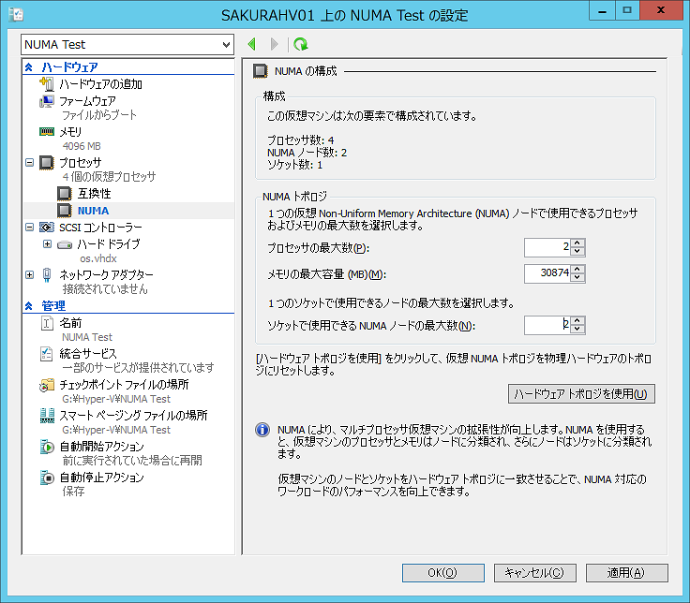
Task: Click the 自動停止アクション icon
Action: pos(47,478)
